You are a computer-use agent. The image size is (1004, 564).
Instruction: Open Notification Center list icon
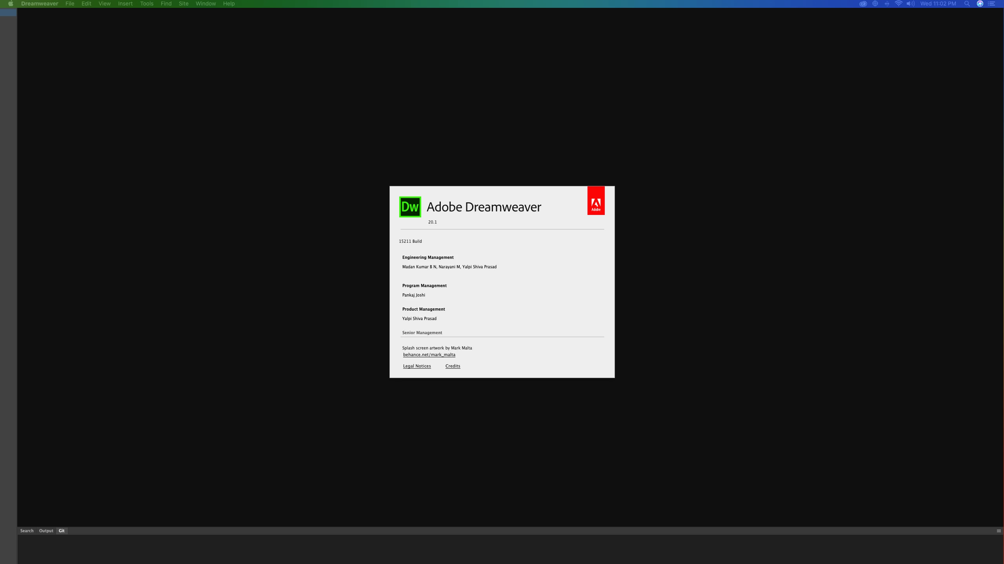coord(991,4)
